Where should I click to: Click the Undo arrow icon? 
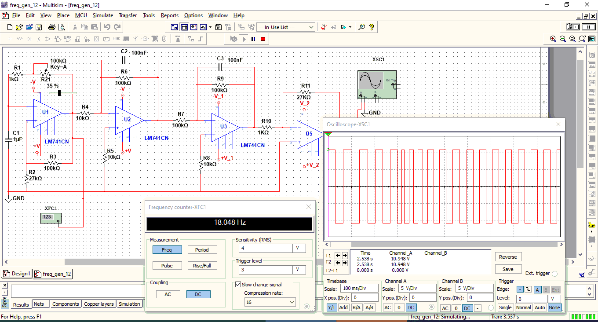tap(107, 27)
